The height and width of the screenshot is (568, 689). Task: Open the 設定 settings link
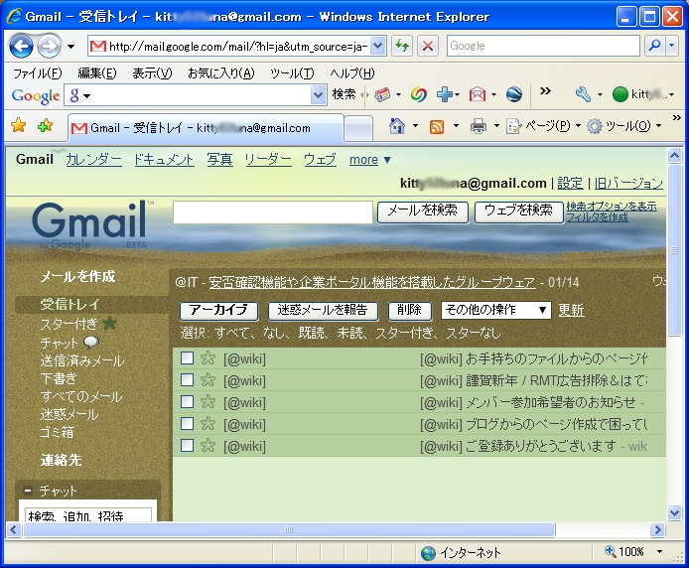coord(570,184)
